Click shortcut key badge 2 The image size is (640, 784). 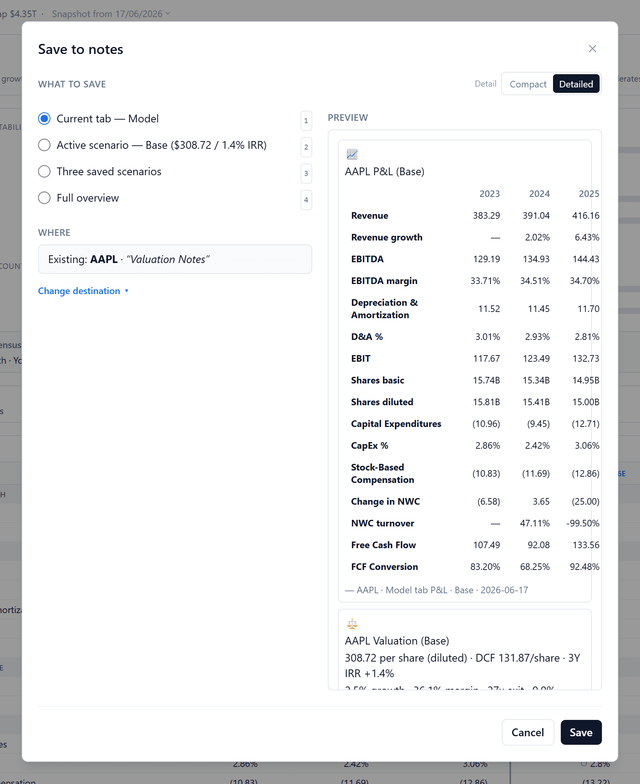click(306, 147)
